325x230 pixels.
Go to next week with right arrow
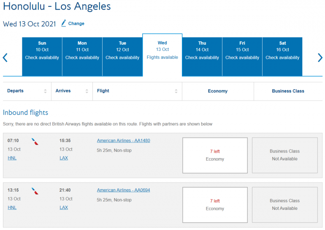[x=320, y=58]
